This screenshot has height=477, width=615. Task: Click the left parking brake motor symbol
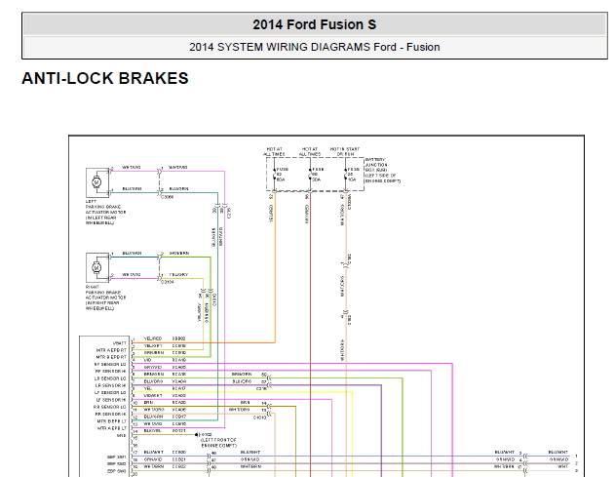pos(96,182)
